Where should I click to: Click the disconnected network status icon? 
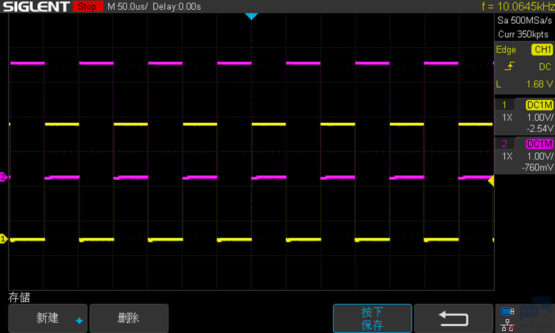coord(507,325)
